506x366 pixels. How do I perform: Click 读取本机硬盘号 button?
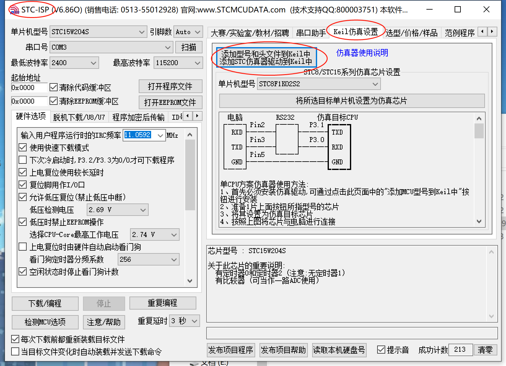tap(339, 350)
